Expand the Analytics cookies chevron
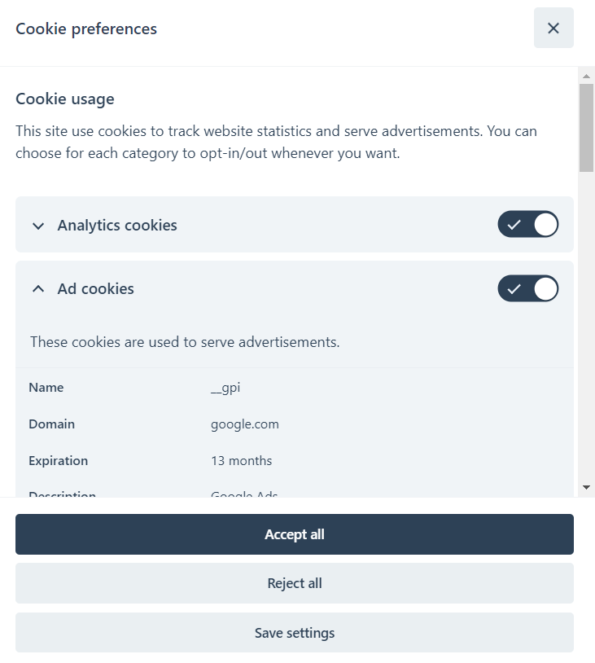Viewport: 595px width, 663px height. click(x=38, y=226)
